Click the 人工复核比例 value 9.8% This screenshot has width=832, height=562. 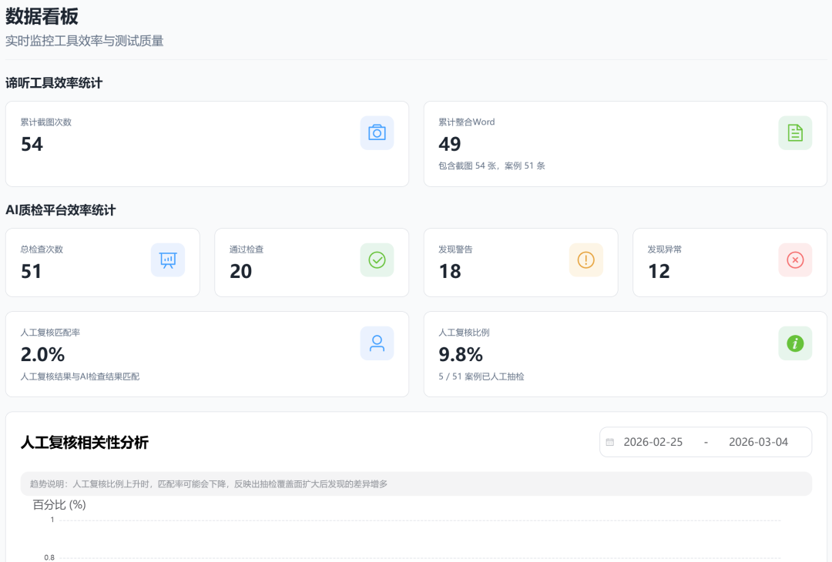461,354
